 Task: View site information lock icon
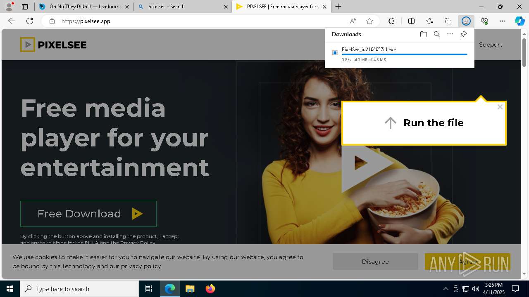[52, 21]
